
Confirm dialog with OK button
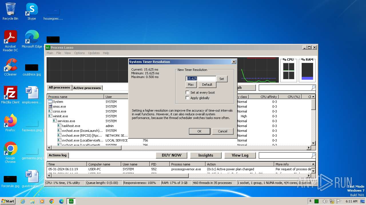point(199,131)
